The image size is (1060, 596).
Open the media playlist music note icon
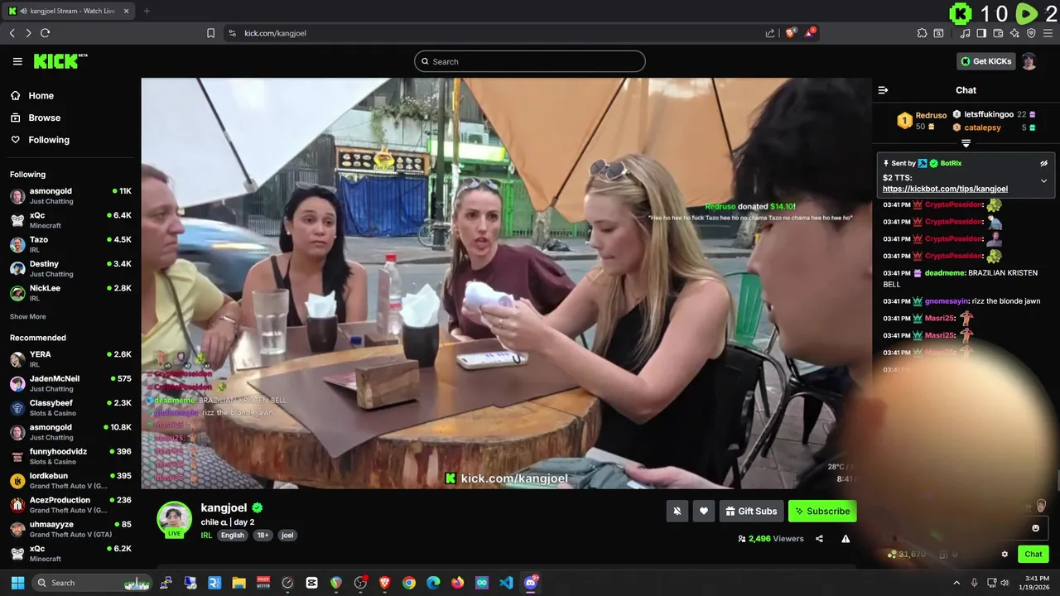(965, 33)
